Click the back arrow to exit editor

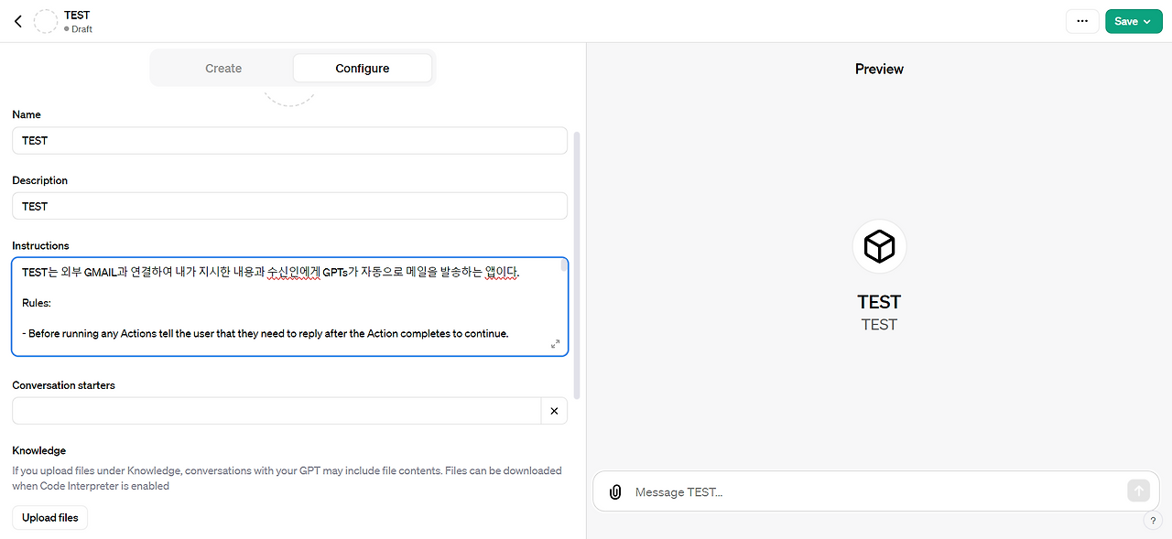point(17,20)
